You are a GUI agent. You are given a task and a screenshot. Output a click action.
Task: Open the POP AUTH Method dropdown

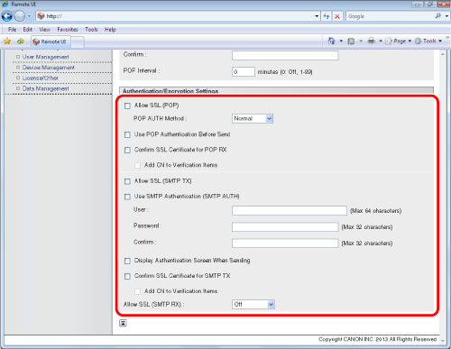253,118
